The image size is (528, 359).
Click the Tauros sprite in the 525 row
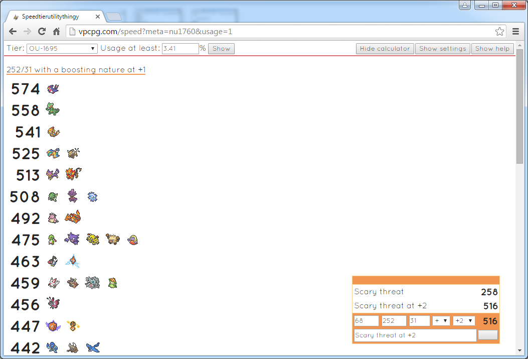point(73,153)
